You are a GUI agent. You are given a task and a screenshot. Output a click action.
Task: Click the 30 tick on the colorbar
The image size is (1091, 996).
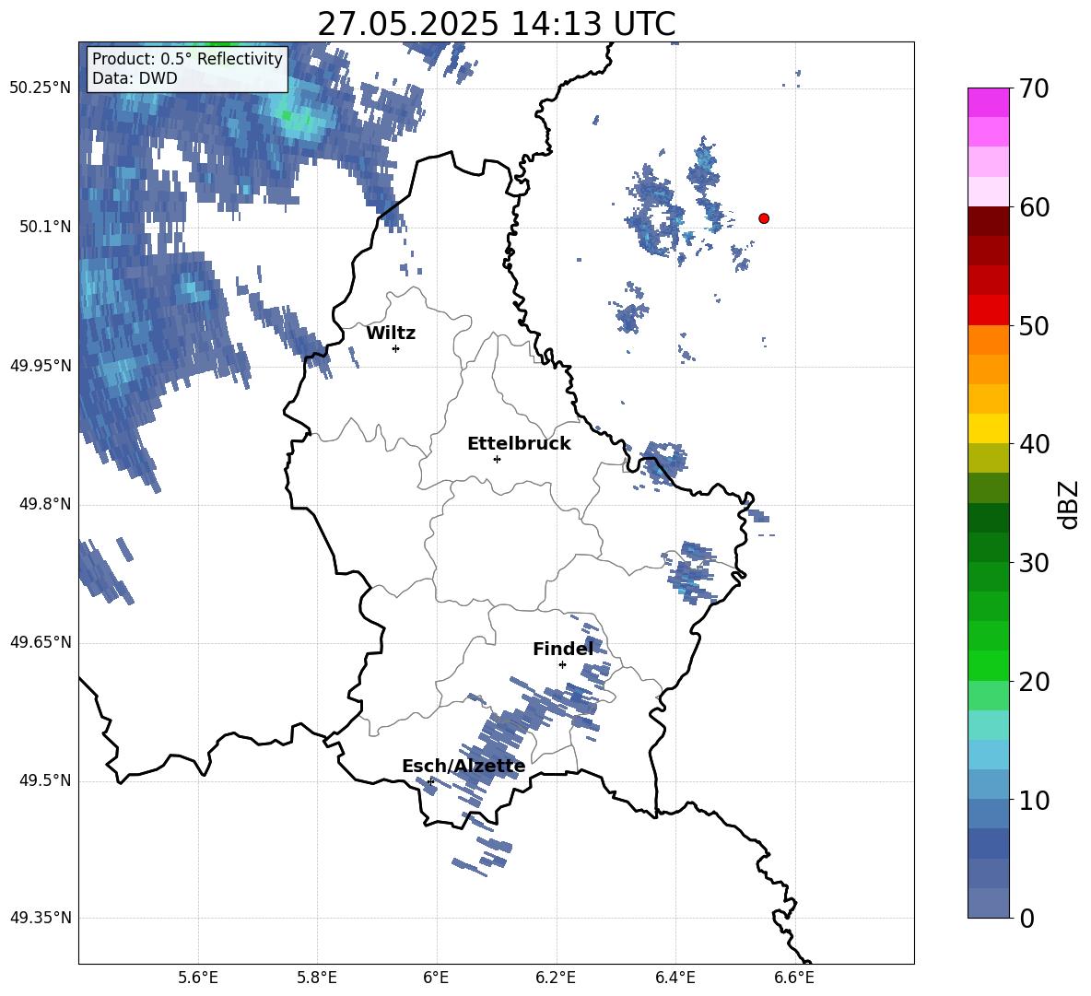tap(1034, 563)
